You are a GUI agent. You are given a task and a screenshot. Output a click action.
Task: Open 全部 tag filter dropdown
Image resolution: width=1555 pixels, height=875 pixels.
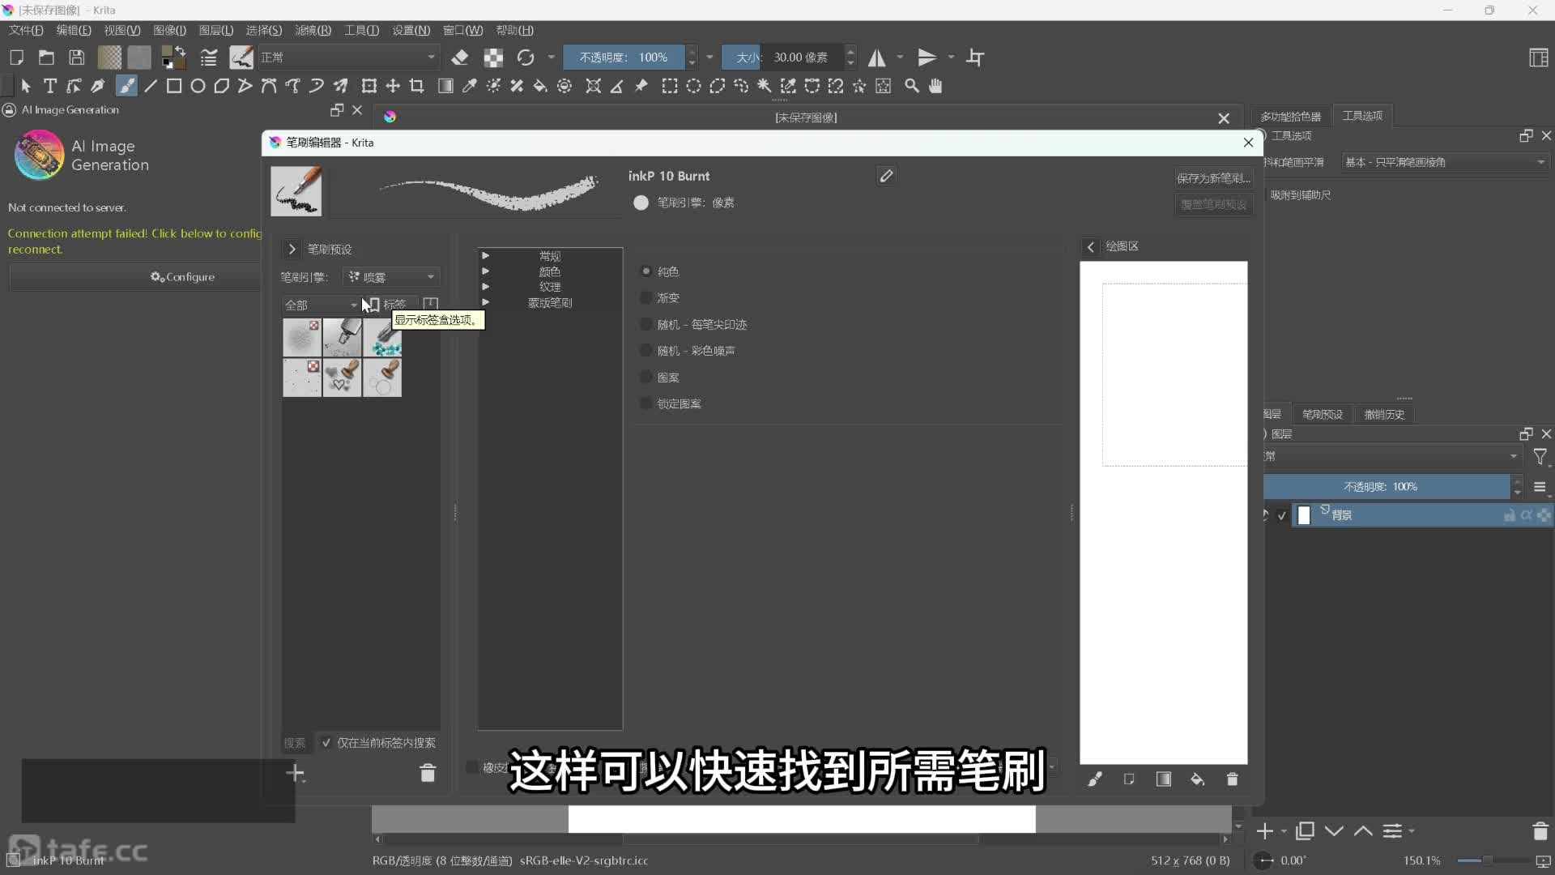point(321,305)
